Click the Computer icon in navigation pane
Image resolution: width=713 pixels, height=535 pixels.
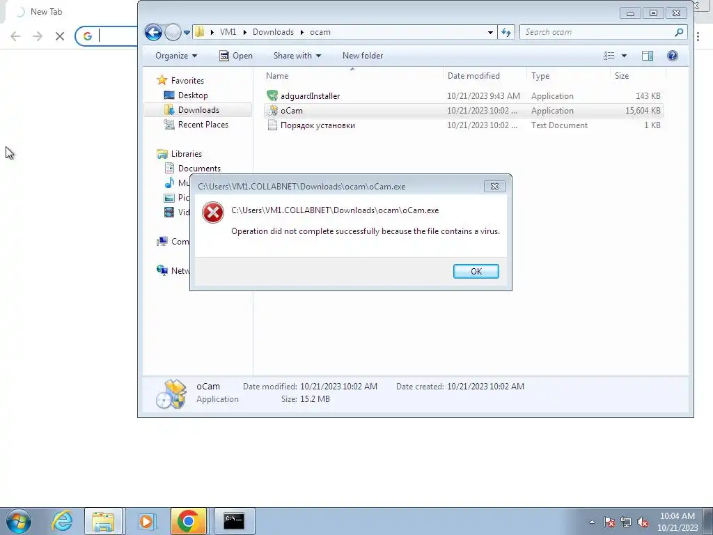coord(162,242)
